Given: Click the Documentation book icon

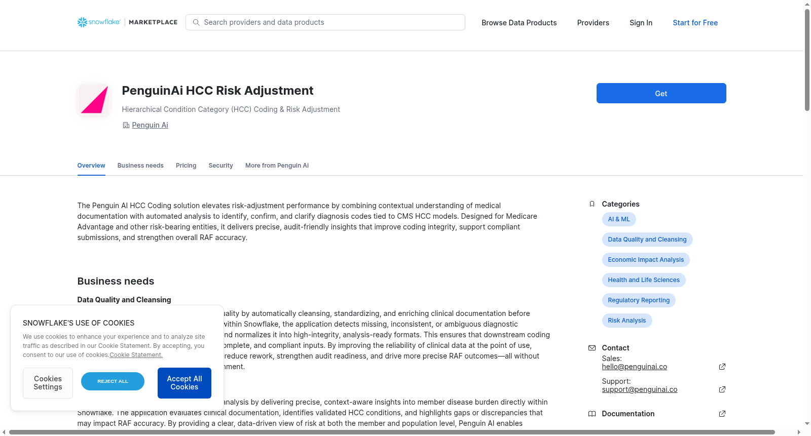Looking at the screenshot, I should pyautogui.click(x=592, y=414).
